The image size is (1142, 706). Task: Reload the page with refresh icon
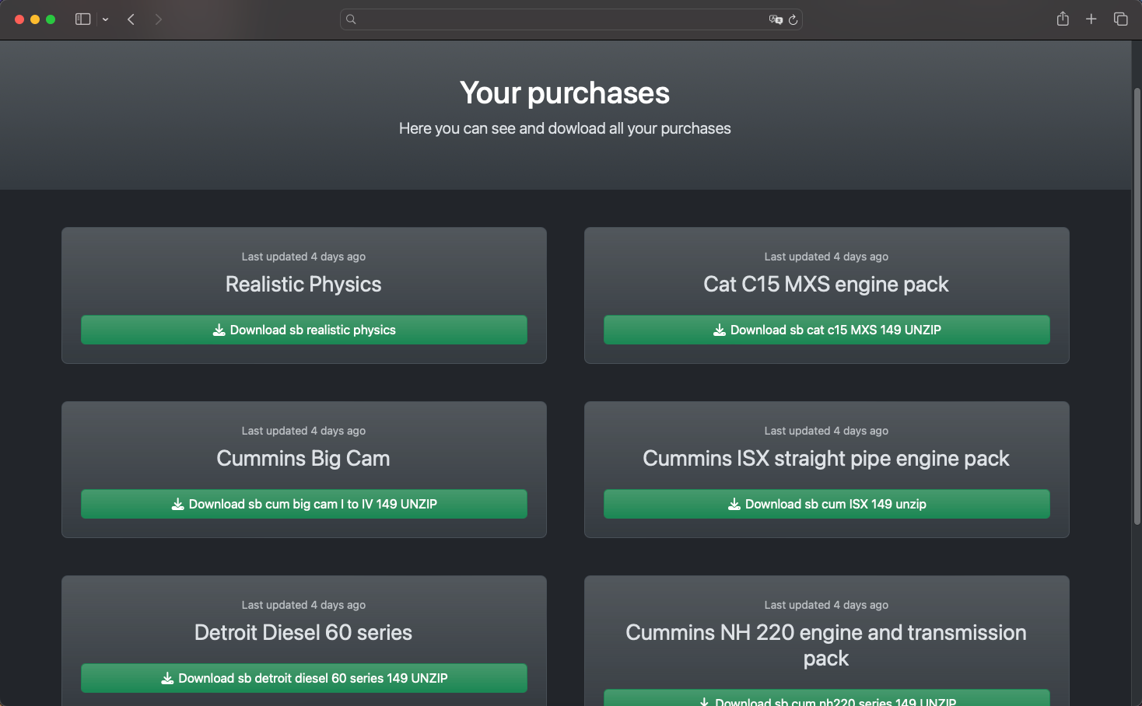(793, 19)
